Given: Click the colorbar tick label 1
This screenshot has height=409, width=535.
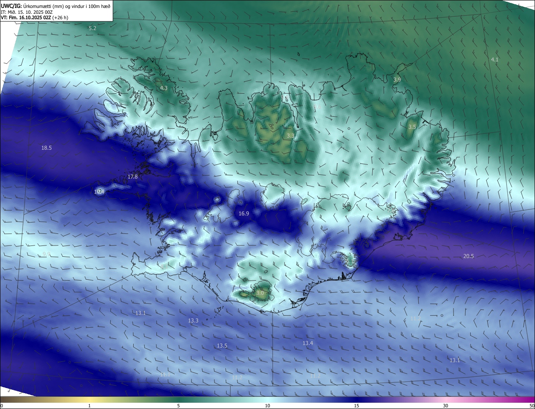Looking at the screenshot, I should tap(89, 406).
